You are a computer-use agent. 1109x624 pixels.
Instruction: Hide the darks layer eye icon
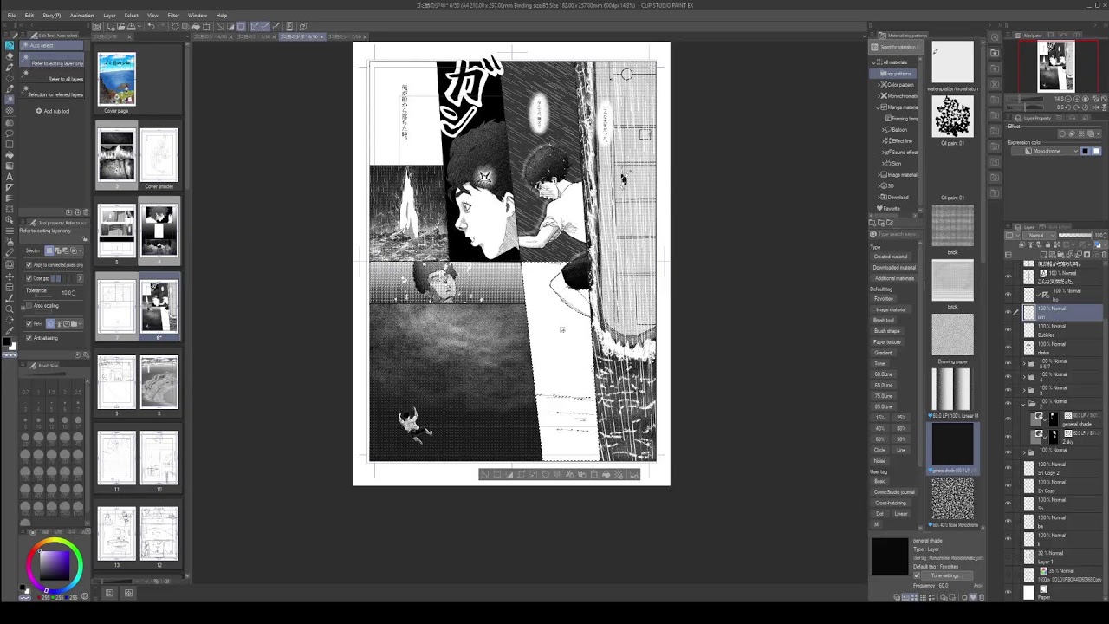1008,348
